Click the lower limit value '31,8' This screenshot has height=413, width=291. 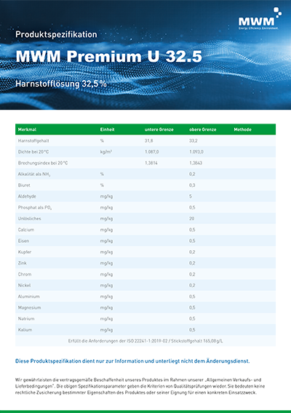tap(148, 140)
